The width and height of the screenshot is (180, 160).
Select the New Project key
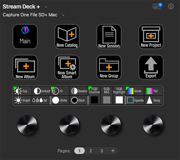151,36
